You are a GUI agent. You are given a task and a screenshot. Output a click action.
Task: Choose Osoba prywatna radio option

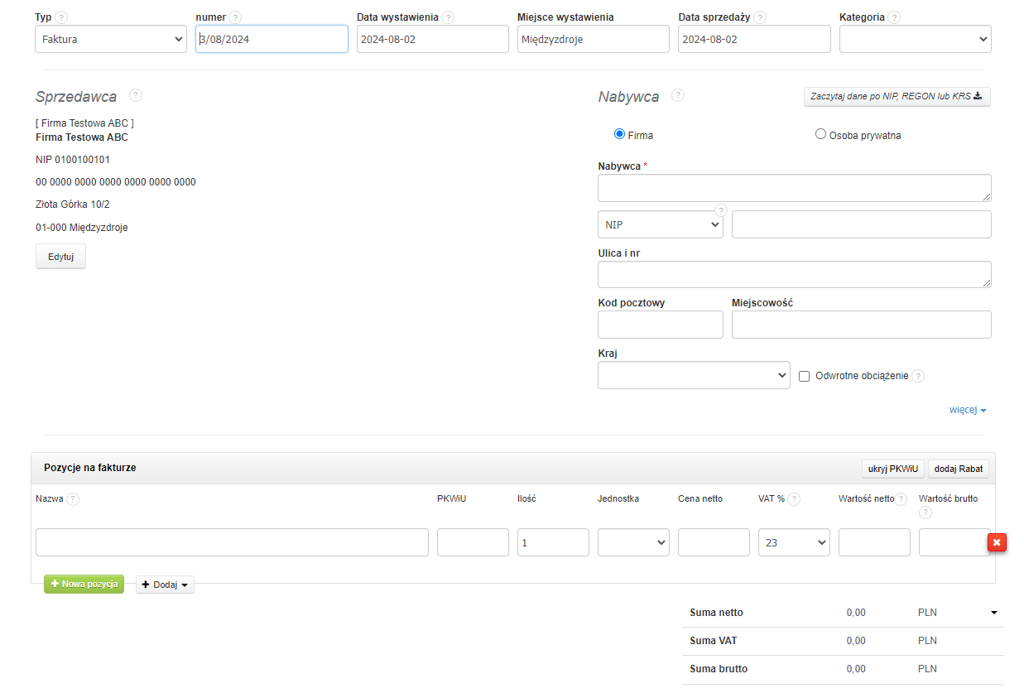pos(820,134)
